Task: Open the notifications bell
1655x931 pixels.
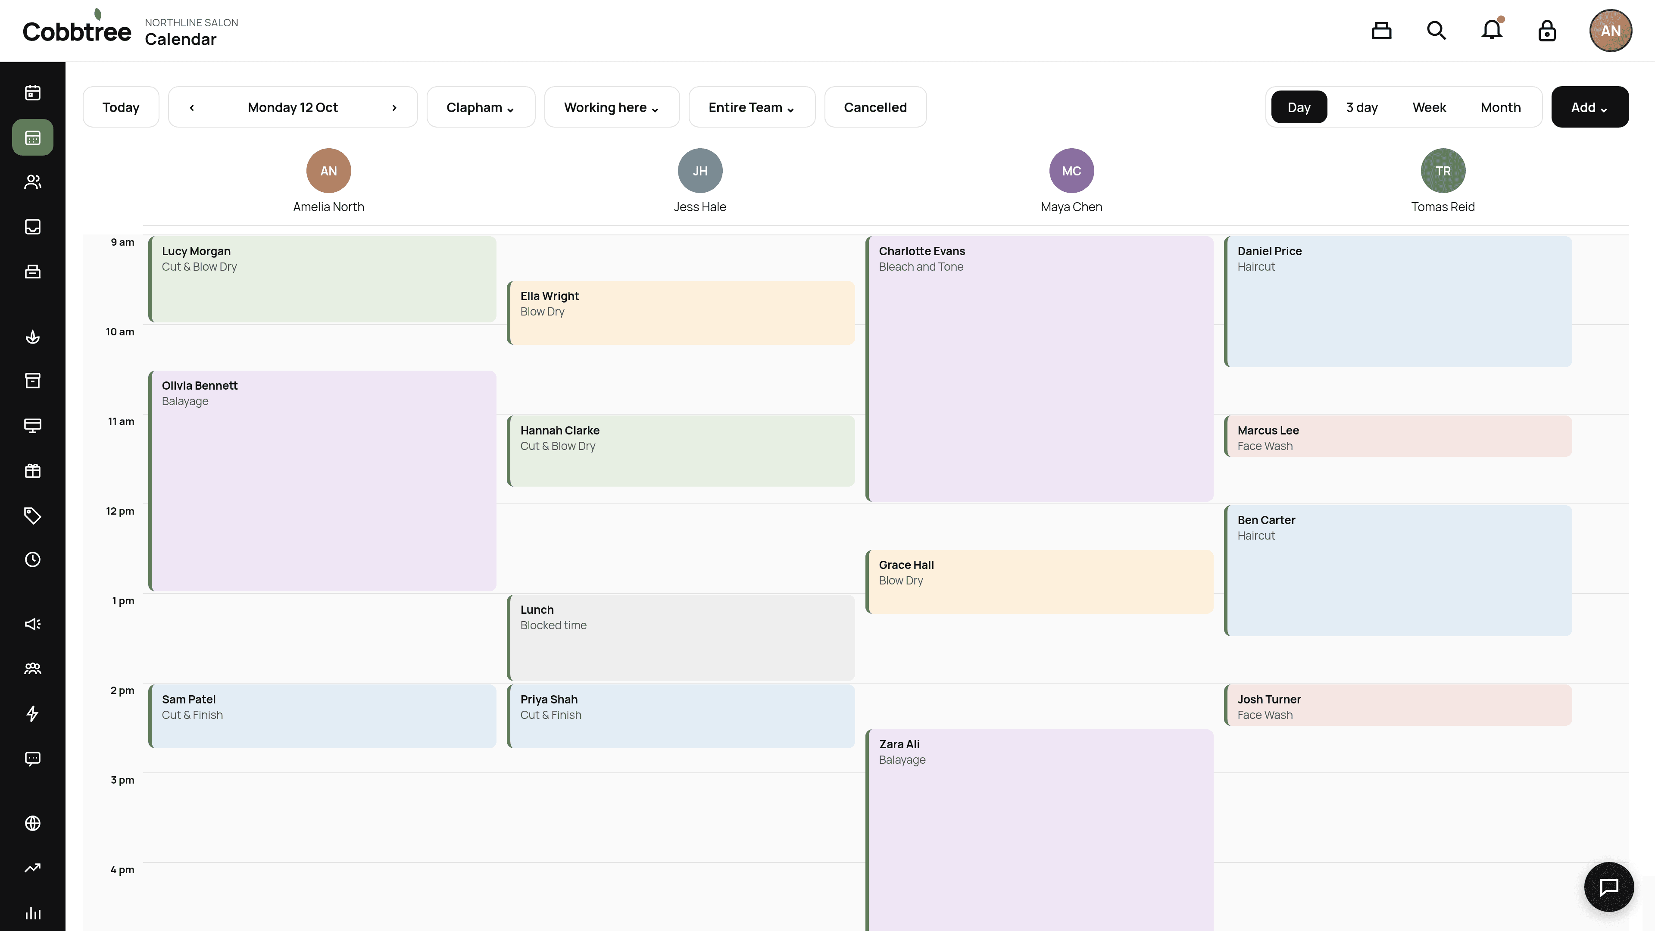Action: tap(1492, 30)
